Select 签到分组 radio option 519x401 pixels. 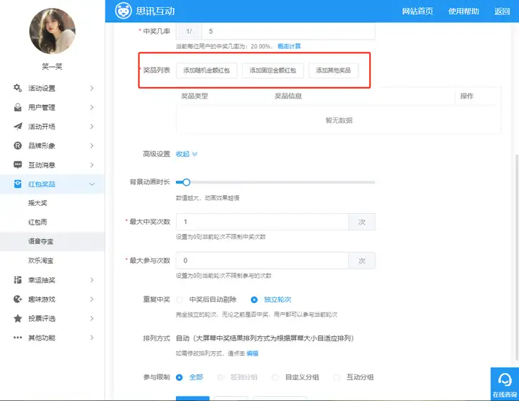click(x=221, y=377)
